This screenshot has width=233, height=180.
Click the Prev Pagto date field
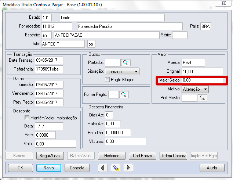pos(49,102)
